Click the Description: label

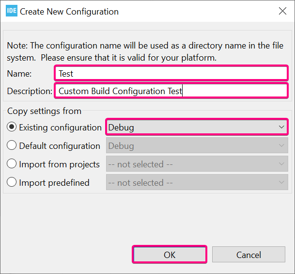30,91
